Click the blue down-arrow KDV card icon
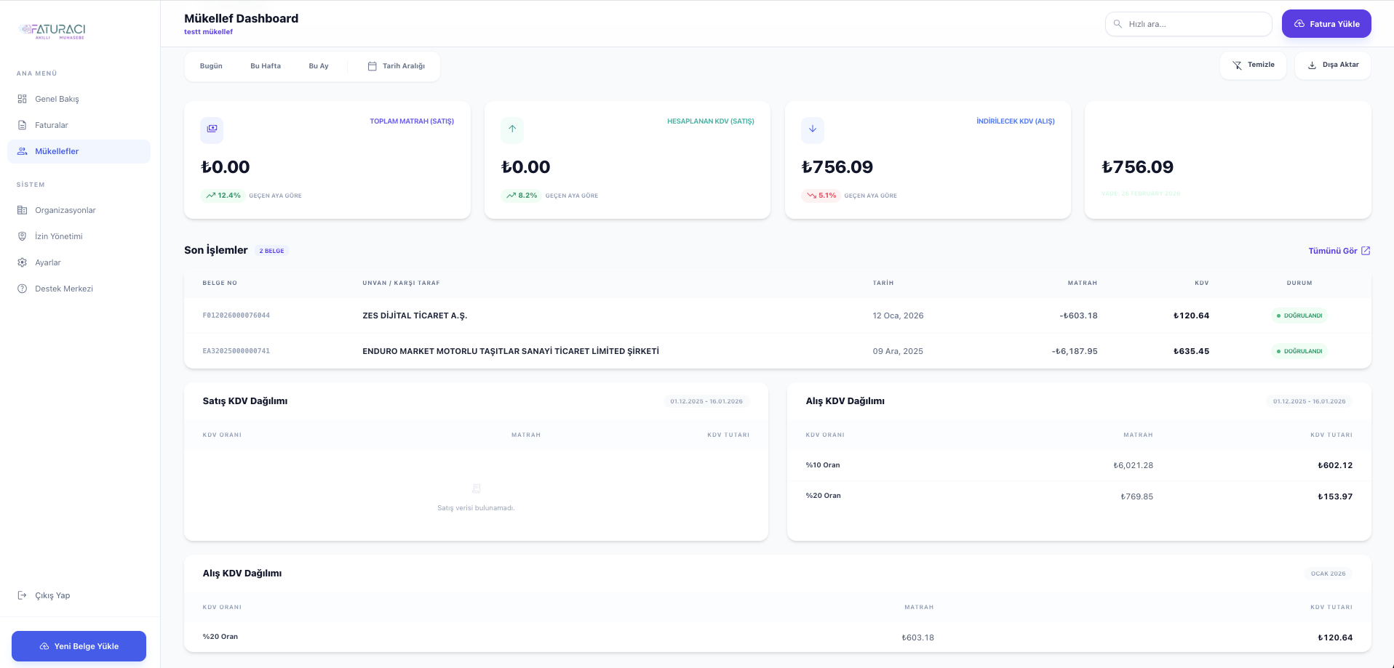Image resolution: width=1394 pixels, height=668 pixels. tap(813, 129)
